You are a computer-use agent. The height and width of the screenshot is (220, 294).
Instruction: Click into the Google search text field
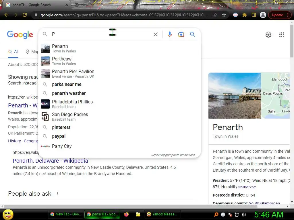point(101,34)
